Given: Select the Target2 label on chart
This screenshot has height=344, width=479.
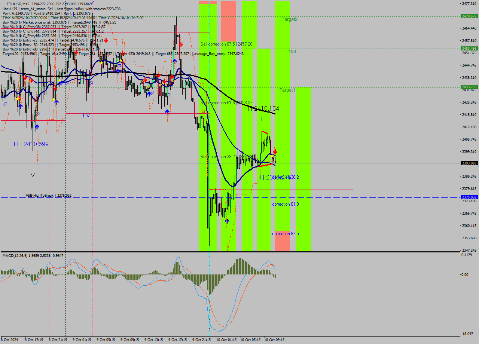Looking at the screenshot, I should (290, 19).
